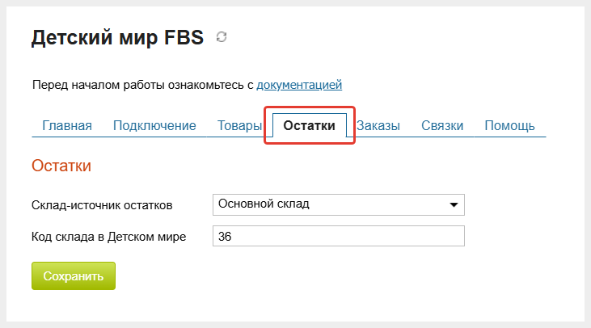
Task: Click the refresh icon beside Детский мир FBS
Action: pyautogui.click(x=222, y=37)
